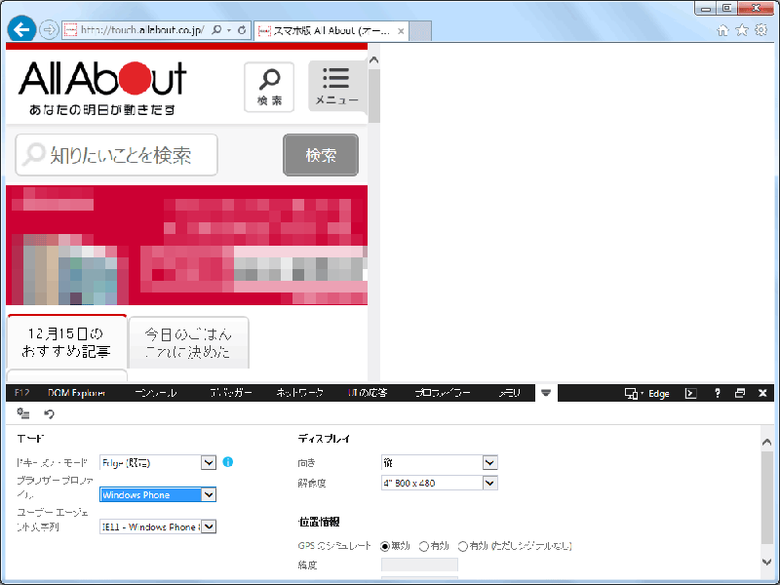Viewport: 780px width, 585px height.
Task: Click the 知りたいことを検索 search field
Action: (117, 155)
